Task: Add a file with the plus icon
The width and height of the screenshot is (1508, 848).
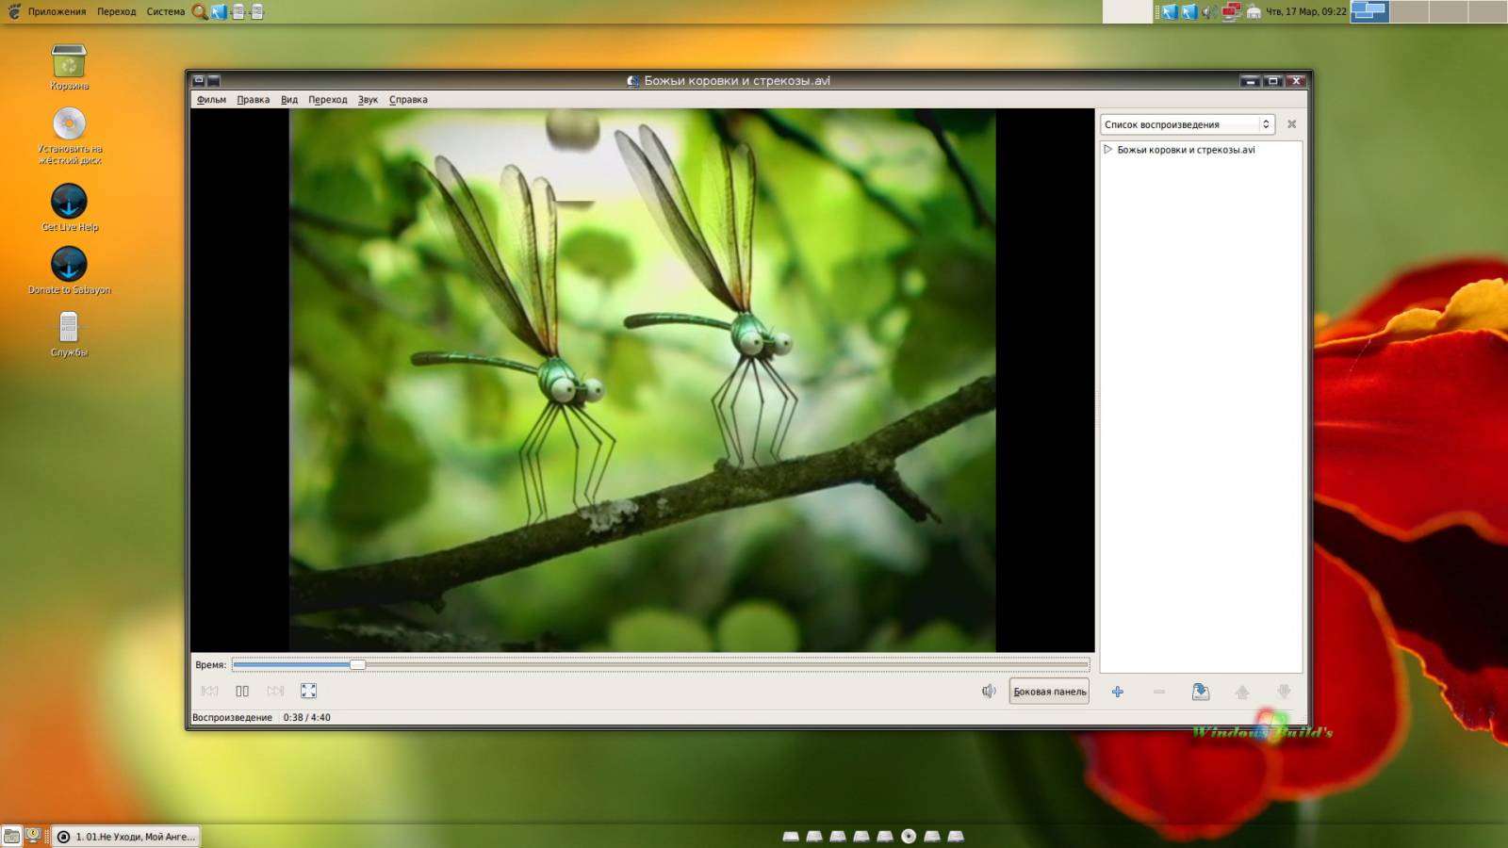Action: tap(1118, 692)
